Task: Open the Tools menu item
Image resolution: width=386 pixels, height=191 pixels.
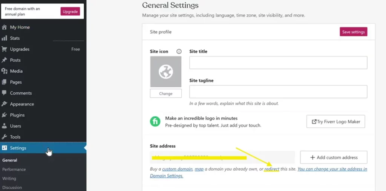Action: pos(43,137)
